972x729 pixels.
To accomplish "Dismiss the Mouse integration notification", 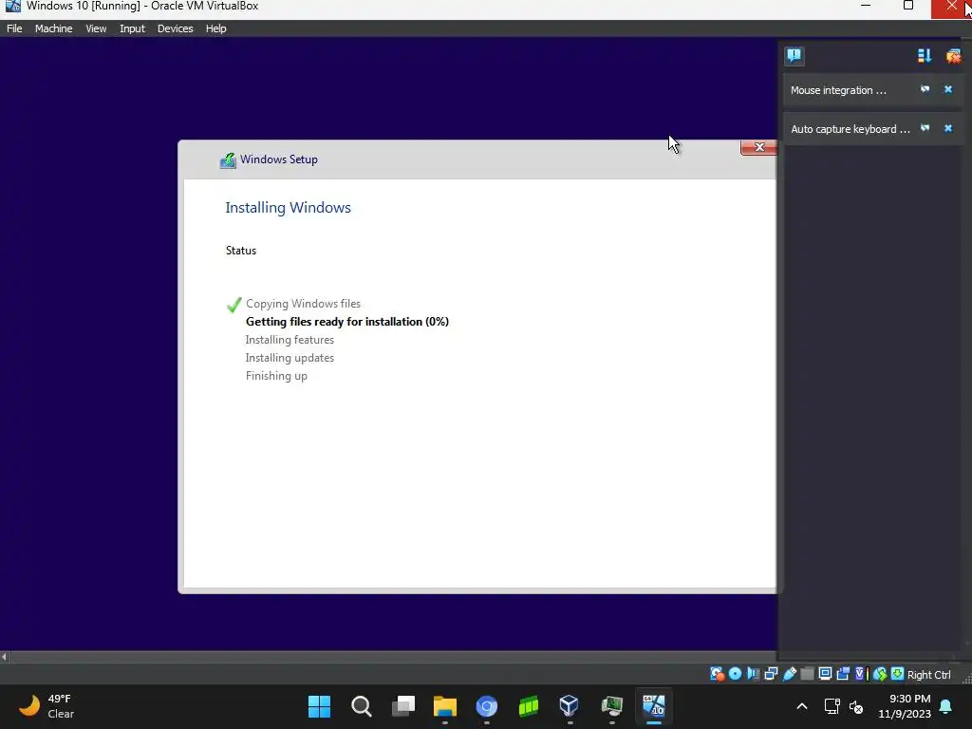I will 948,90.
